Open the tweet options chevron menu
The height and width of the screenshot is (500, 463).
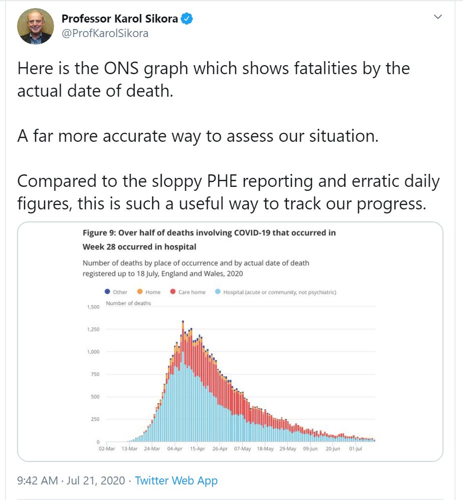[x=438, y=17]
